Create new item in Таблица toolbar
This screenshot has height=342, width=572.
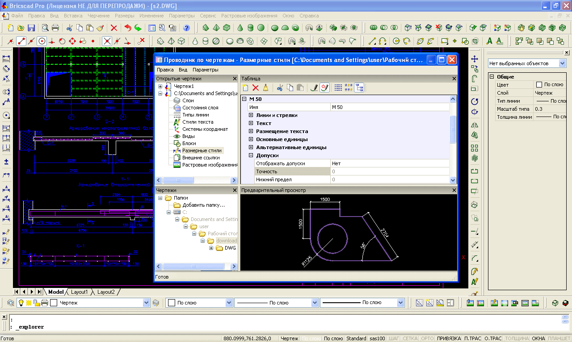coord(245,88)
